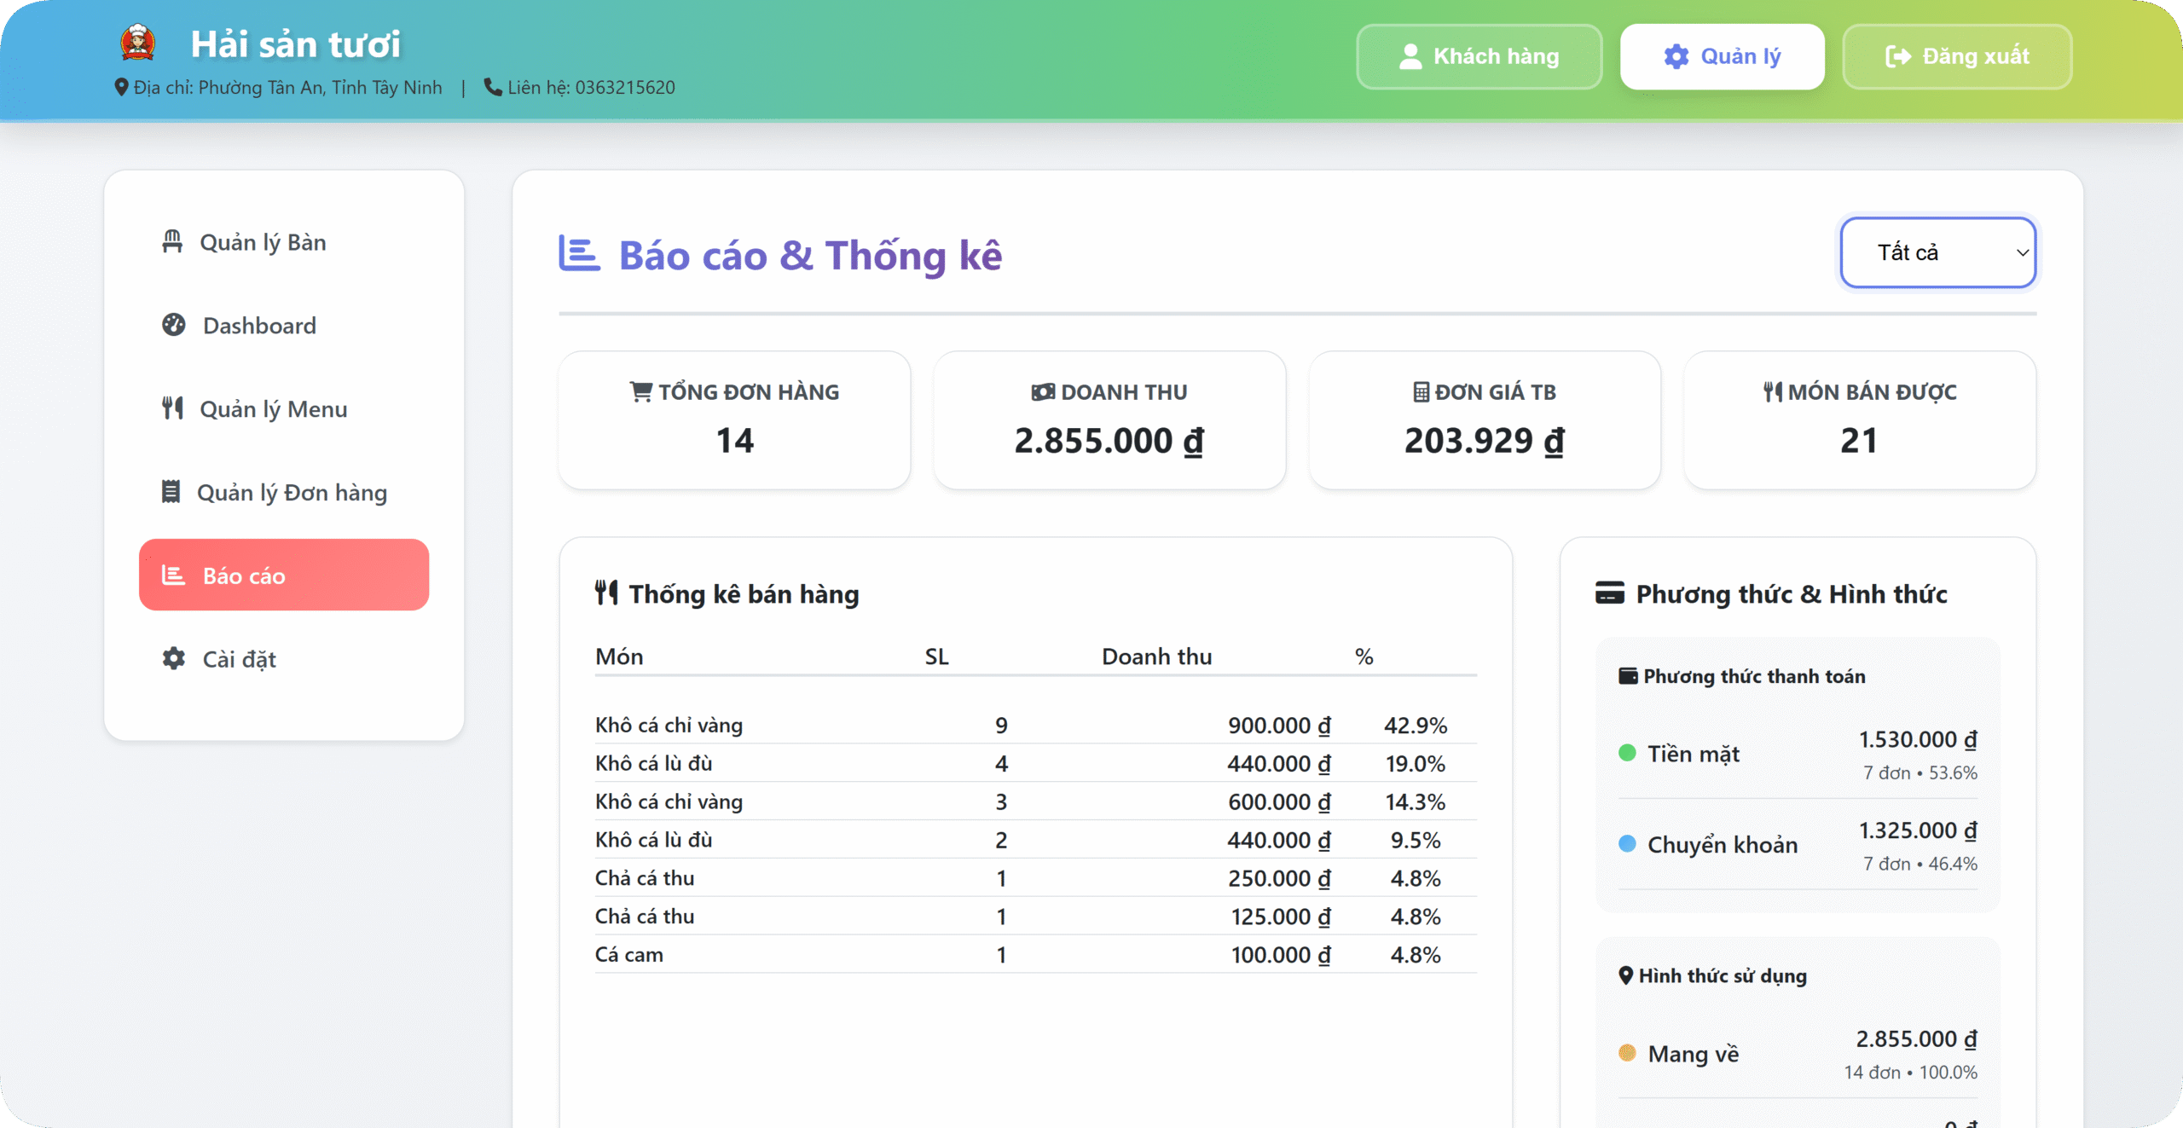Select the Tổng đơn hàng statistic card

pos(734,419)
